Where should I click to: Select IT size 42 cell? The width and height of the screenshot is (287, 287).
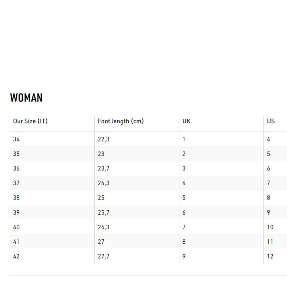point(16,256)
